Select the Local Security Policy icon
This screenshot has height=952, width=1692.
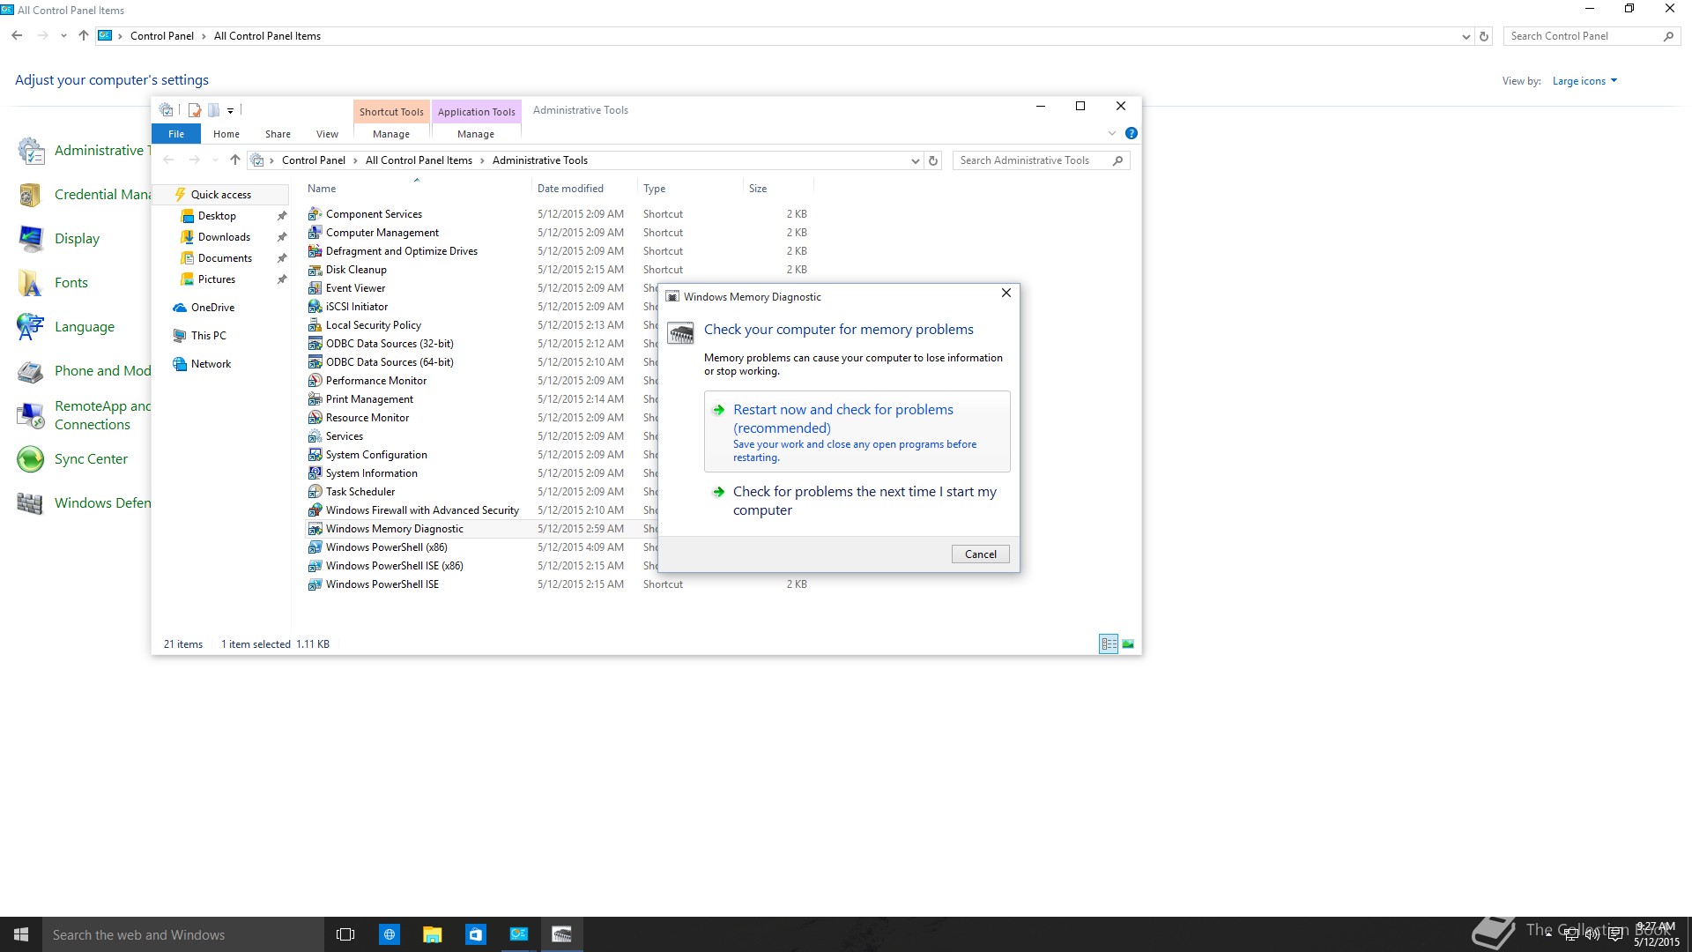click(315, 325)
